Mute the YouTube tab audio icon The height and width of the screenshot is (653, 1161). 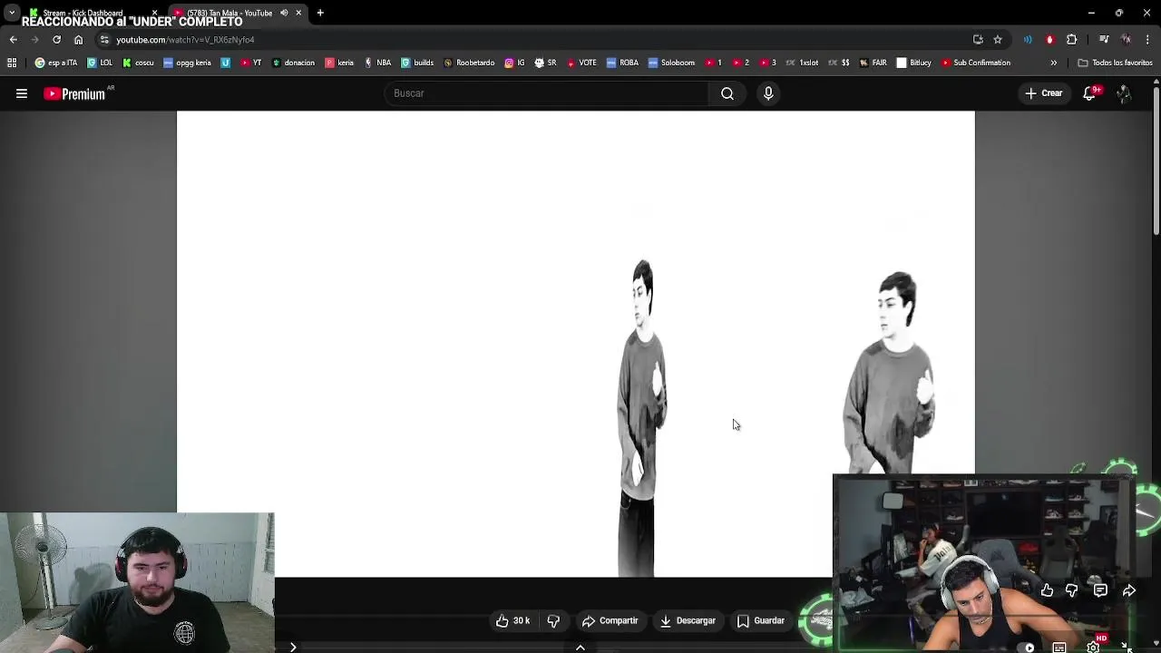[x=284, y=13]
